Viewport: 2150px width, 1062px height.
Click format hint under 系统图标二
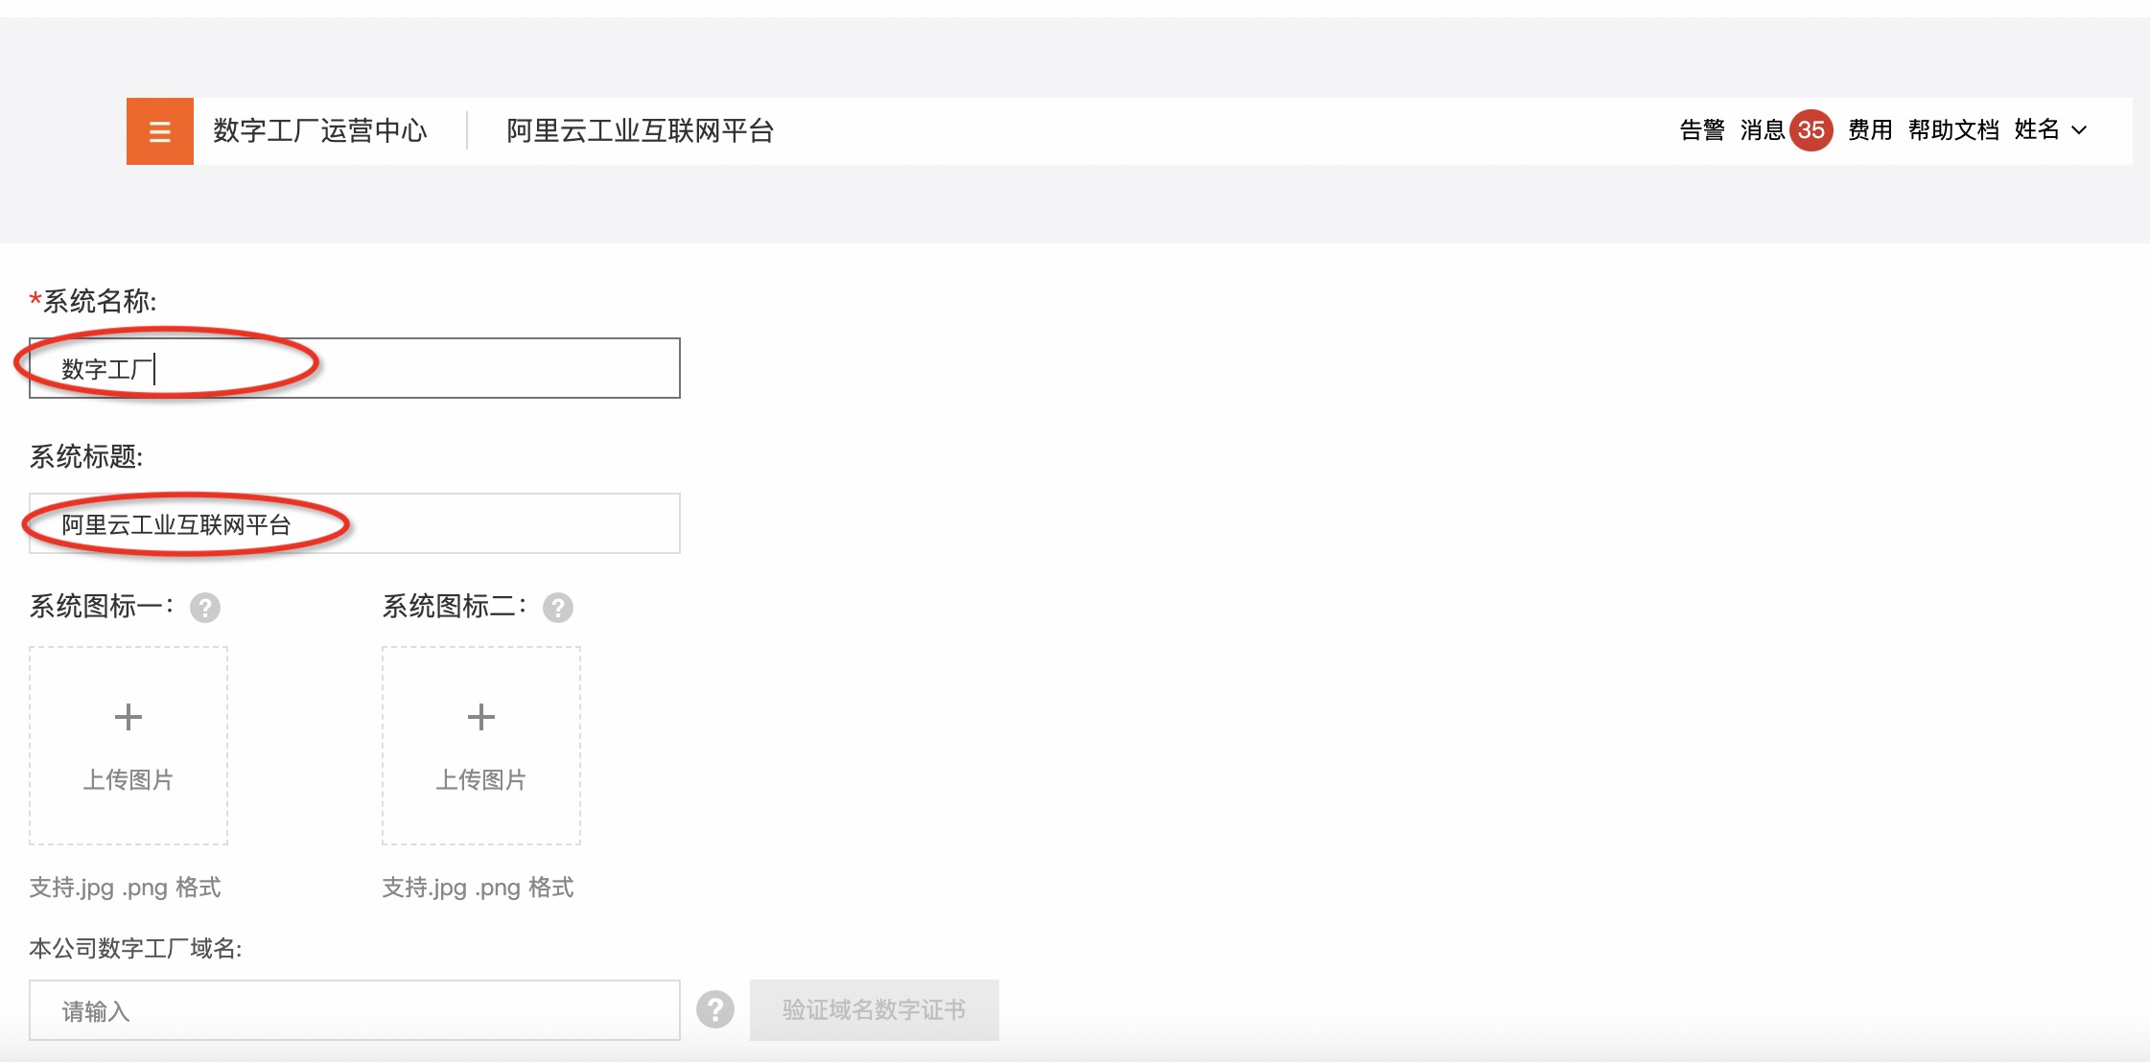tap(478, 888)
